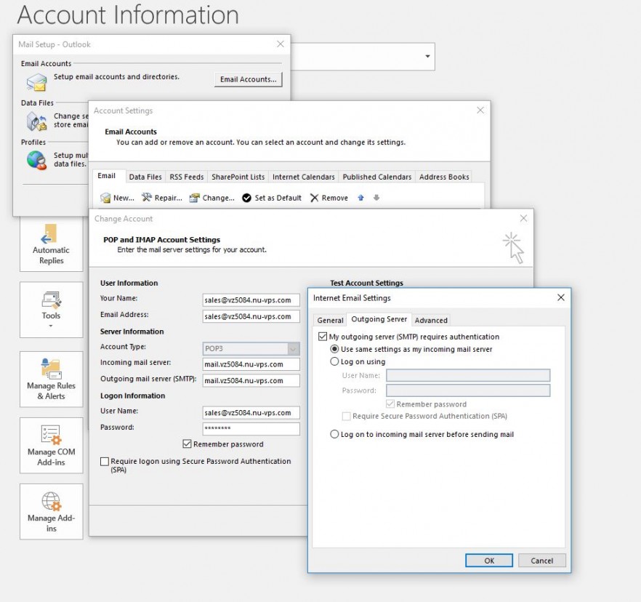This screenshot has height=602, width=641.
Task: Select Use same settings as incoming server
Action: click(x=334, y=349)
